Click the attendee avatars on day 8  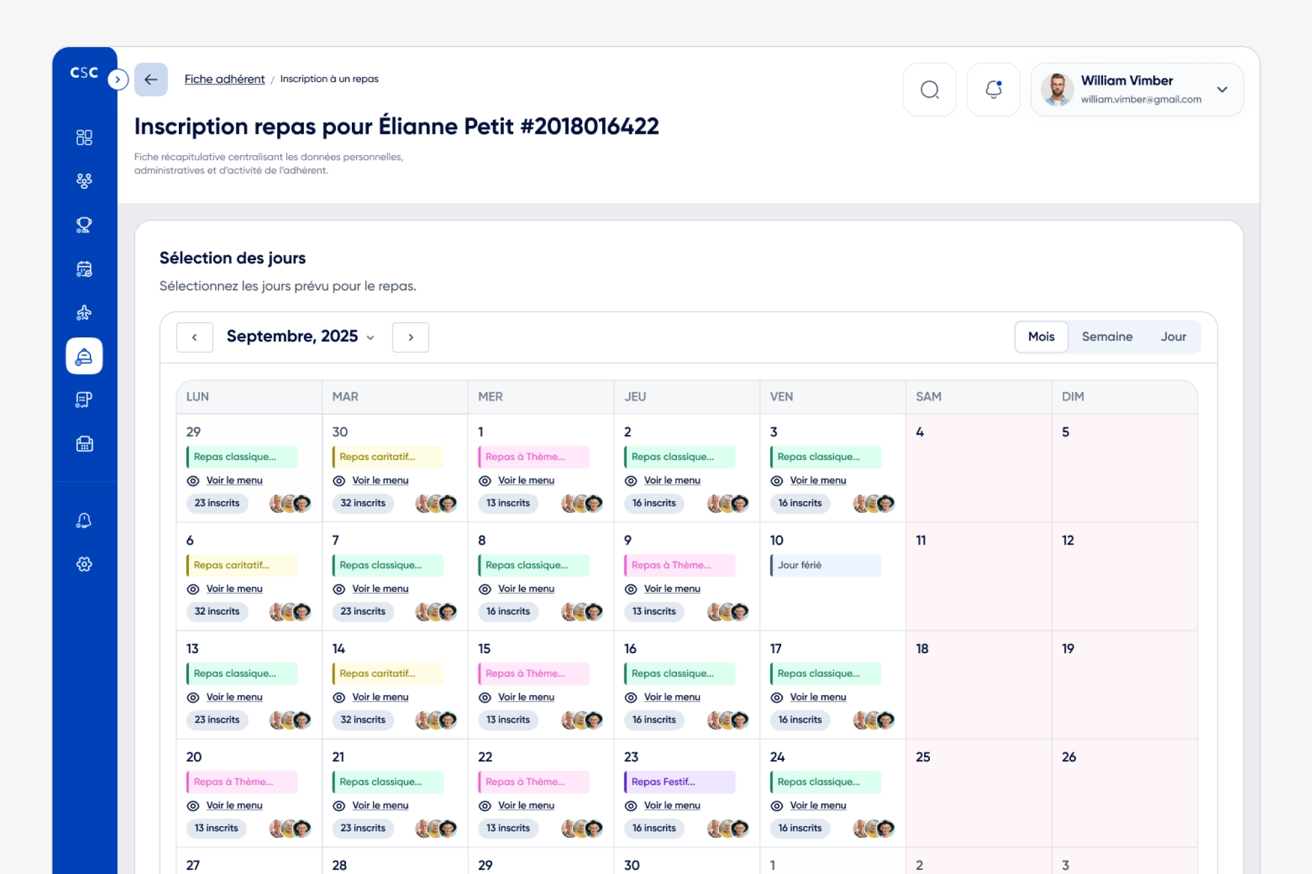click(582, 612)
